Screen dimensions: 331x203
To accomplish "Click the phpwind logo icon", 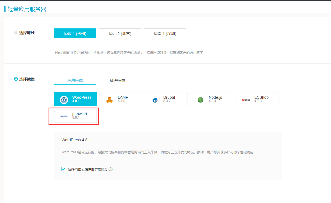I will 64,116.
